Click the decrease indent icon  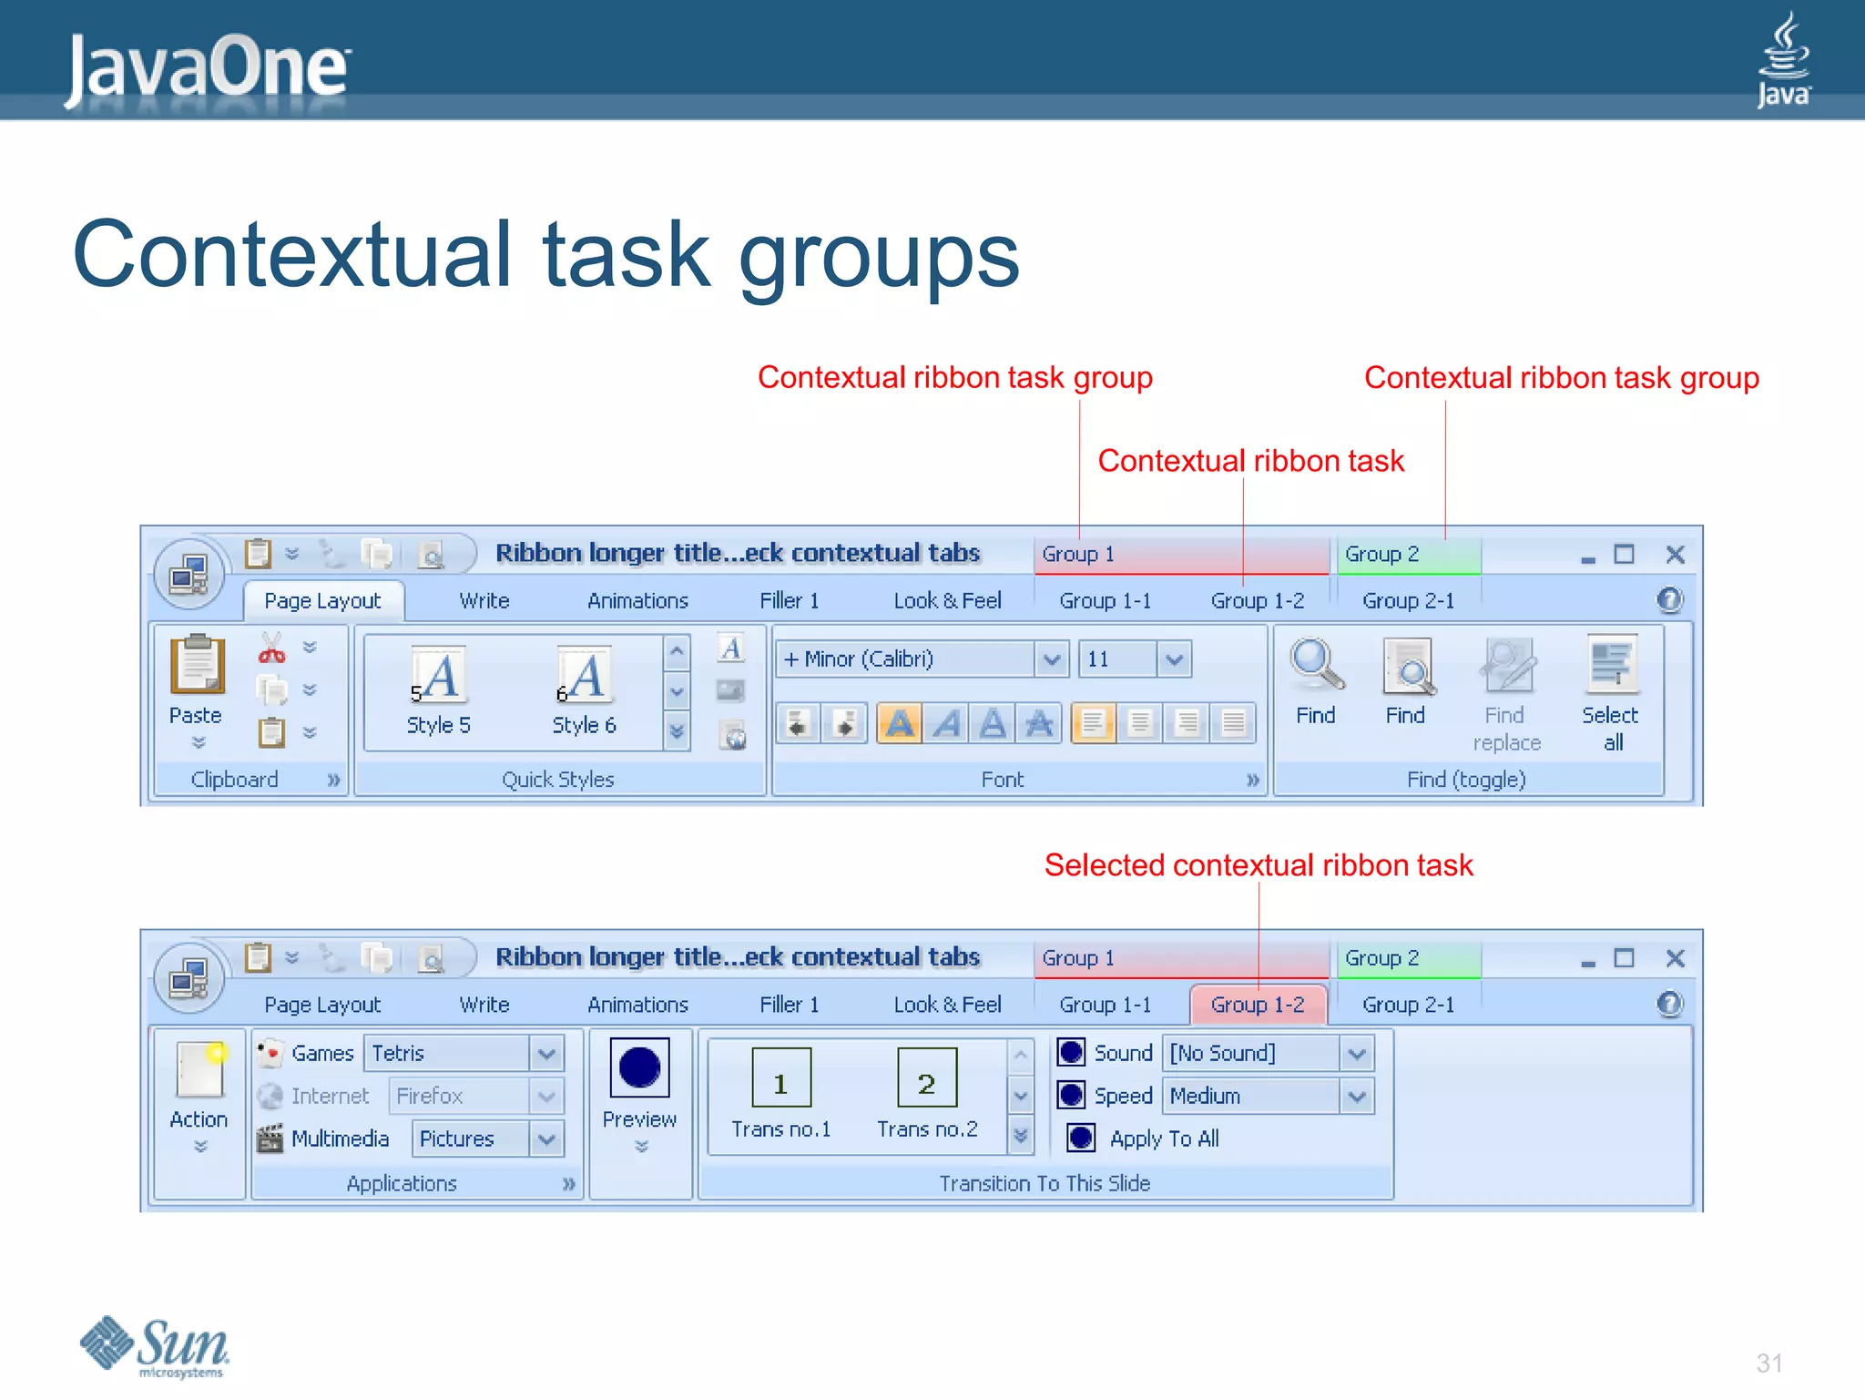coord(799,724)
